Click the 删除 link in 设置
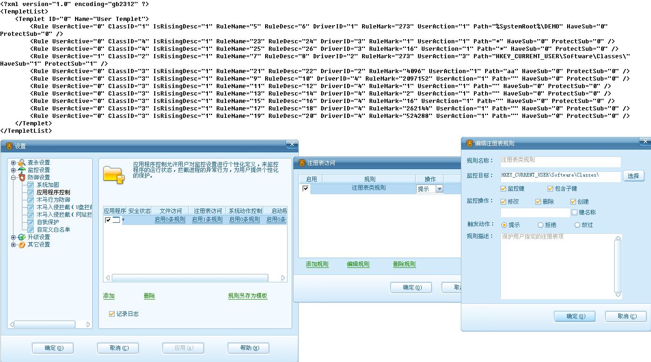 pyautogui.click(x=150, y=296)
